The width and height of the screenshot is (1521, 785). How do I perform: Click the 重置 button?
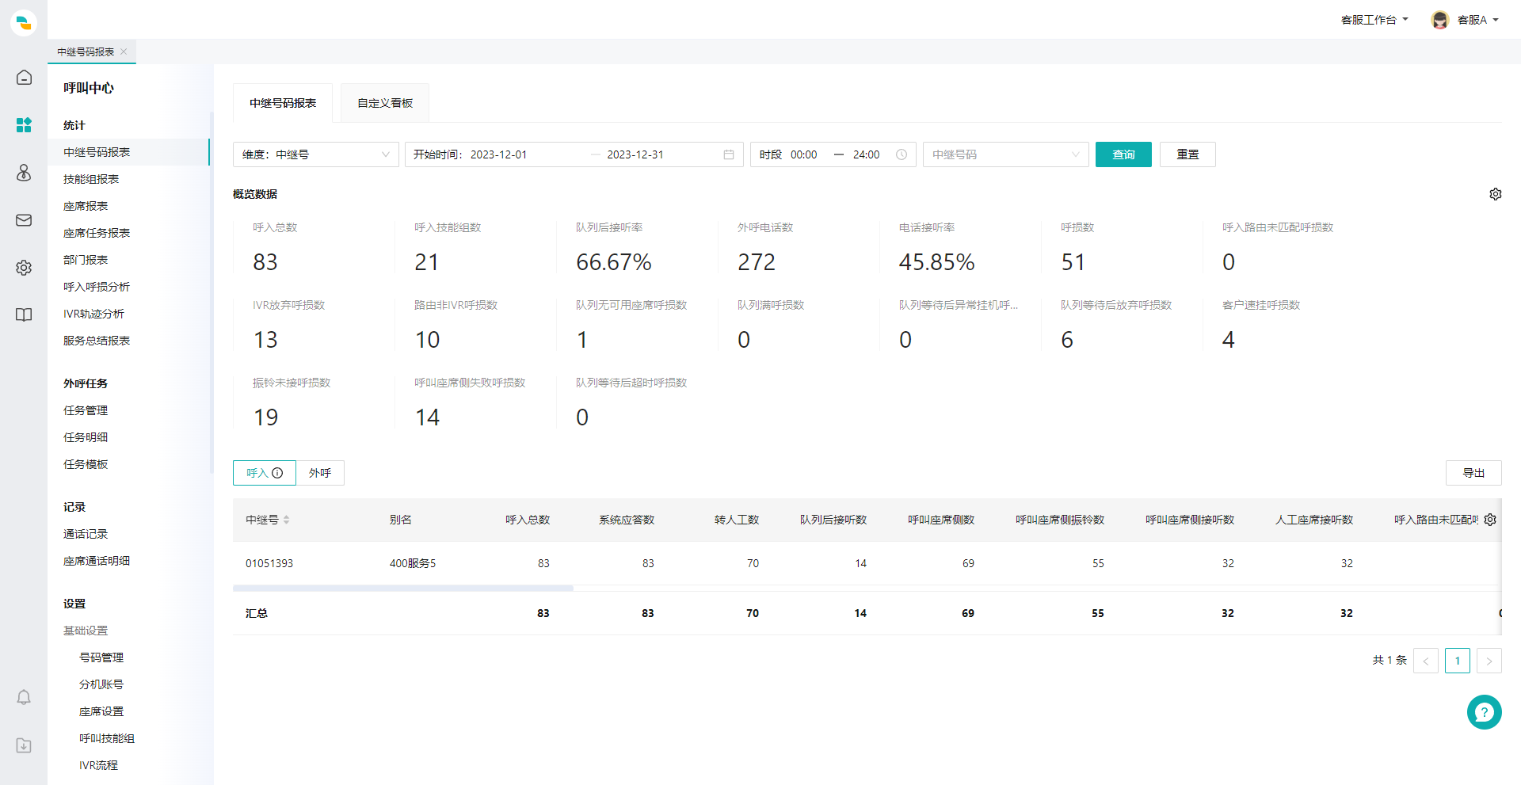(x=1187, y=154)
